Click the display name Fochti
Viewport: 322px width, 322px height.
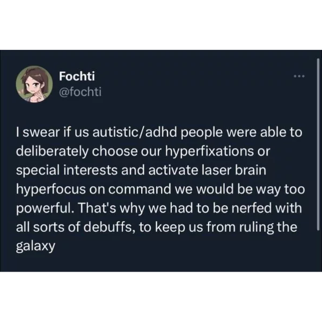click(x=77, y=76)
